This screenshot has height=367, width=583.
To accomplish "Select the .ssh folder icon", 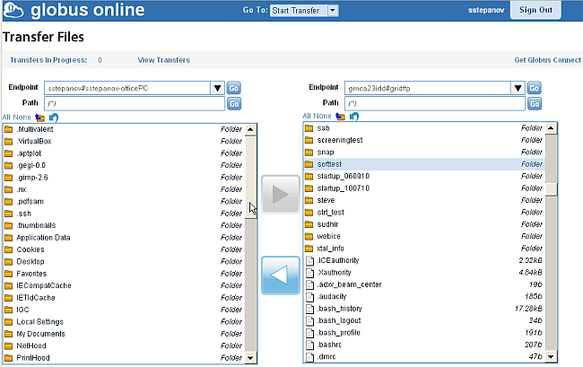I will coord(8,214).
